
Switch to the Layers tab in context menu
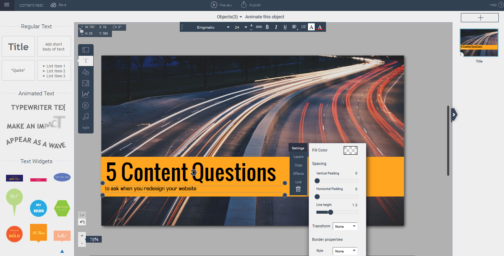point(298,156)
